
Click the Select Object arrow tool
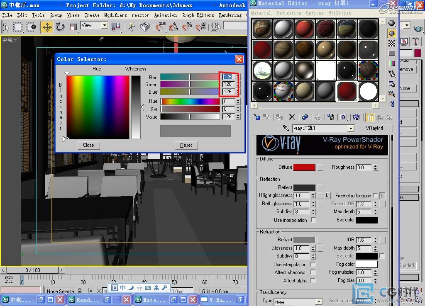[x=6, y=27]
